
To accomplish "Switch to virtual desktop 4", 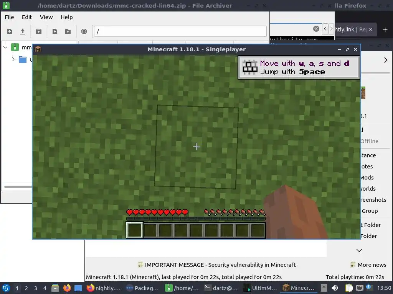I will point(45,288).
